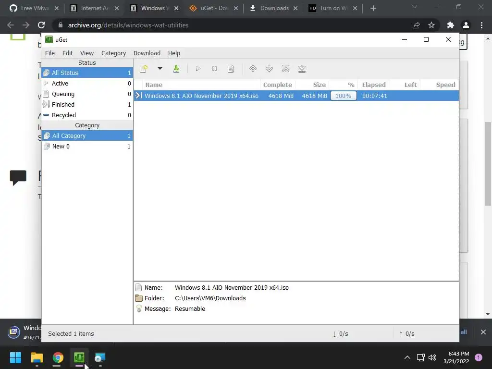Save all settings using the green toolbar icon

pos(176,69)
